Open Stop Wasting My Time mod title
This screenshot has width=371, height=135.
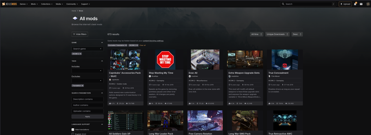161,73
